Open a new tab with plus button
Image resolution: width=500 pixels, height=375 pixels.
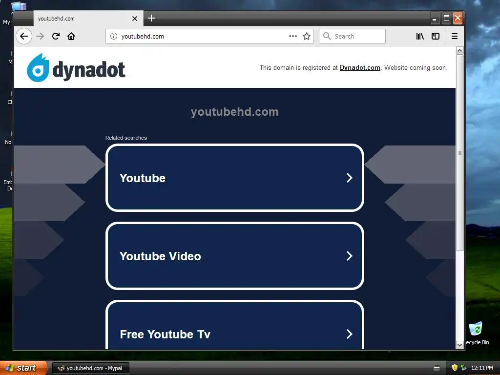pos(151,18)
